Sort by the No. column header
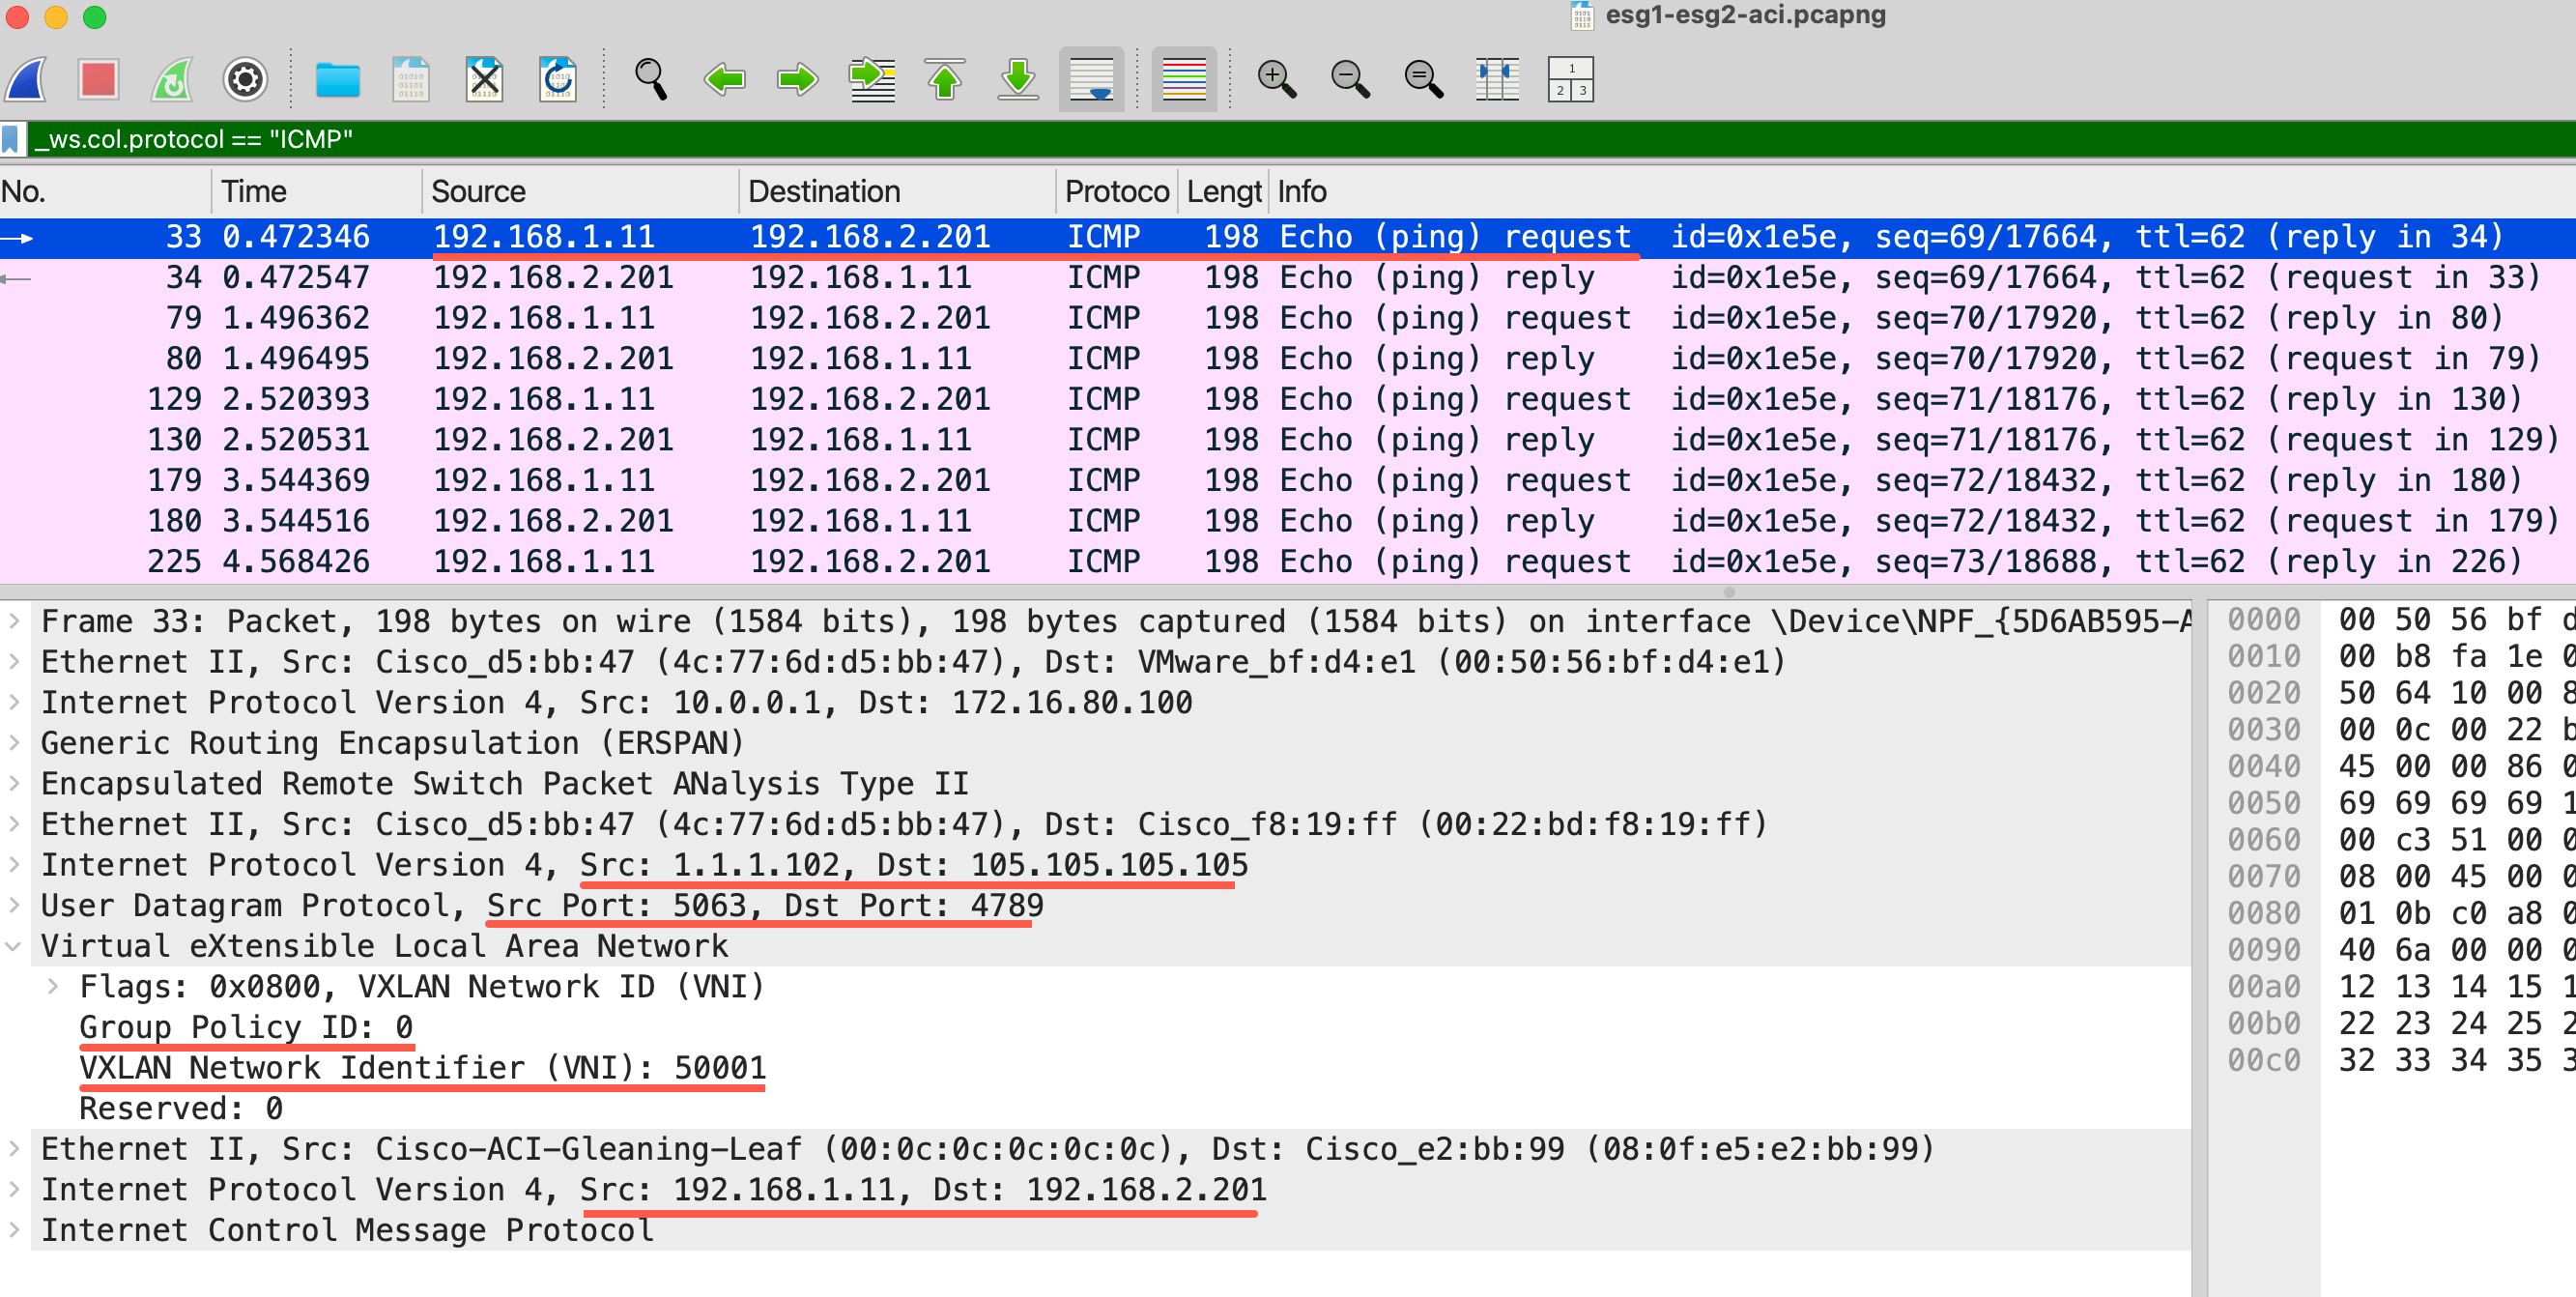The image size is (2576, 1297). [105, 191]
